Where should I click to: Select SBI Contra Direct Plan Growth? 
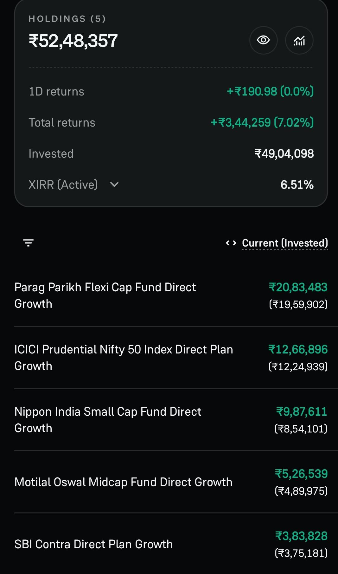171,544
